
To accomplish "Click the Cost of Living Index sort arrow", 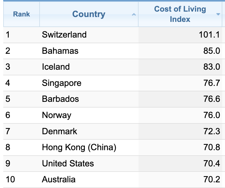I will [218, 14].
